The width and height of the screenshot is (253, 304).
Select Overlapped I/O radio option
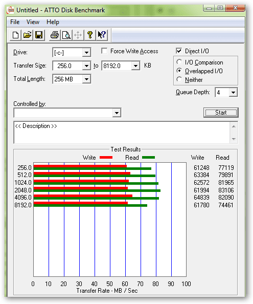pos(179,71)
